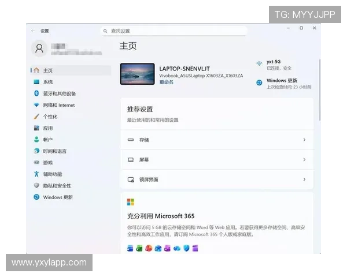Click the 系统 monitor icon
Screen dimensions: 347x277
coord(36,82)
